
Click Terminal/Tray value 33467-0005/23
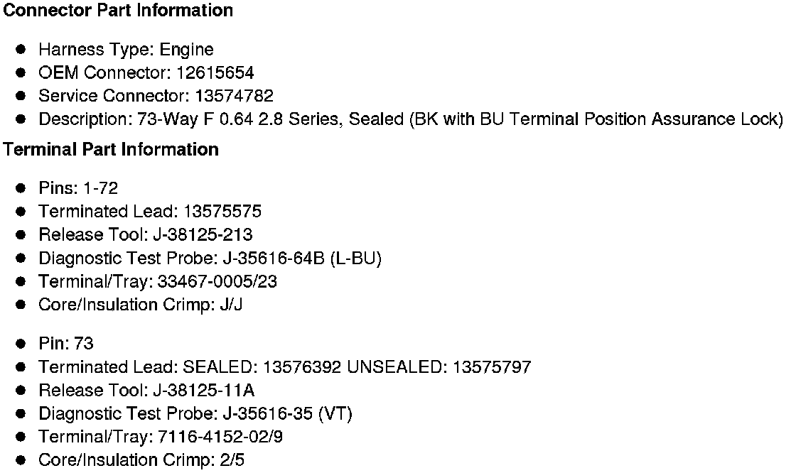217,281
